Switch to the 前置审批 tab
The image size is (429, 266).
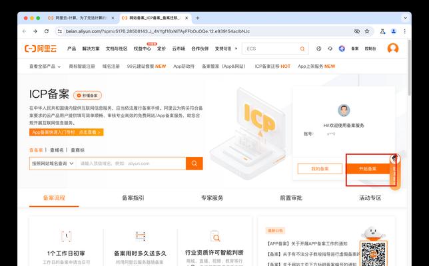pos(291,198)
